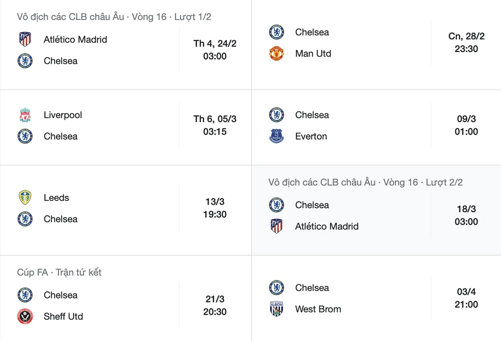501x341 pixels.
Task: Click the Liverpool club crest
Action: point(25,115)
